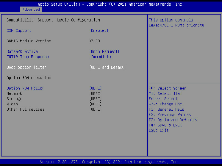Click the Option ROM Policy label
The image size is (222, 166).
coord(26,89)
